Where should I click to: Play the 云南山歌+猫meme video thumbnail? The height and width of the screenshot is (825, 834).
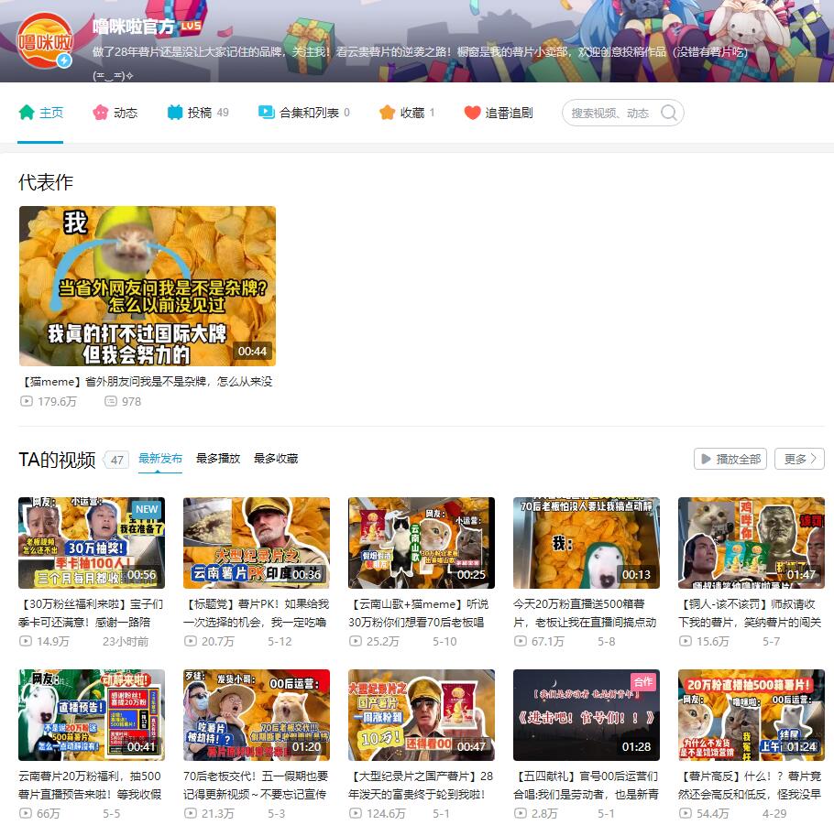tap(422, 543)
